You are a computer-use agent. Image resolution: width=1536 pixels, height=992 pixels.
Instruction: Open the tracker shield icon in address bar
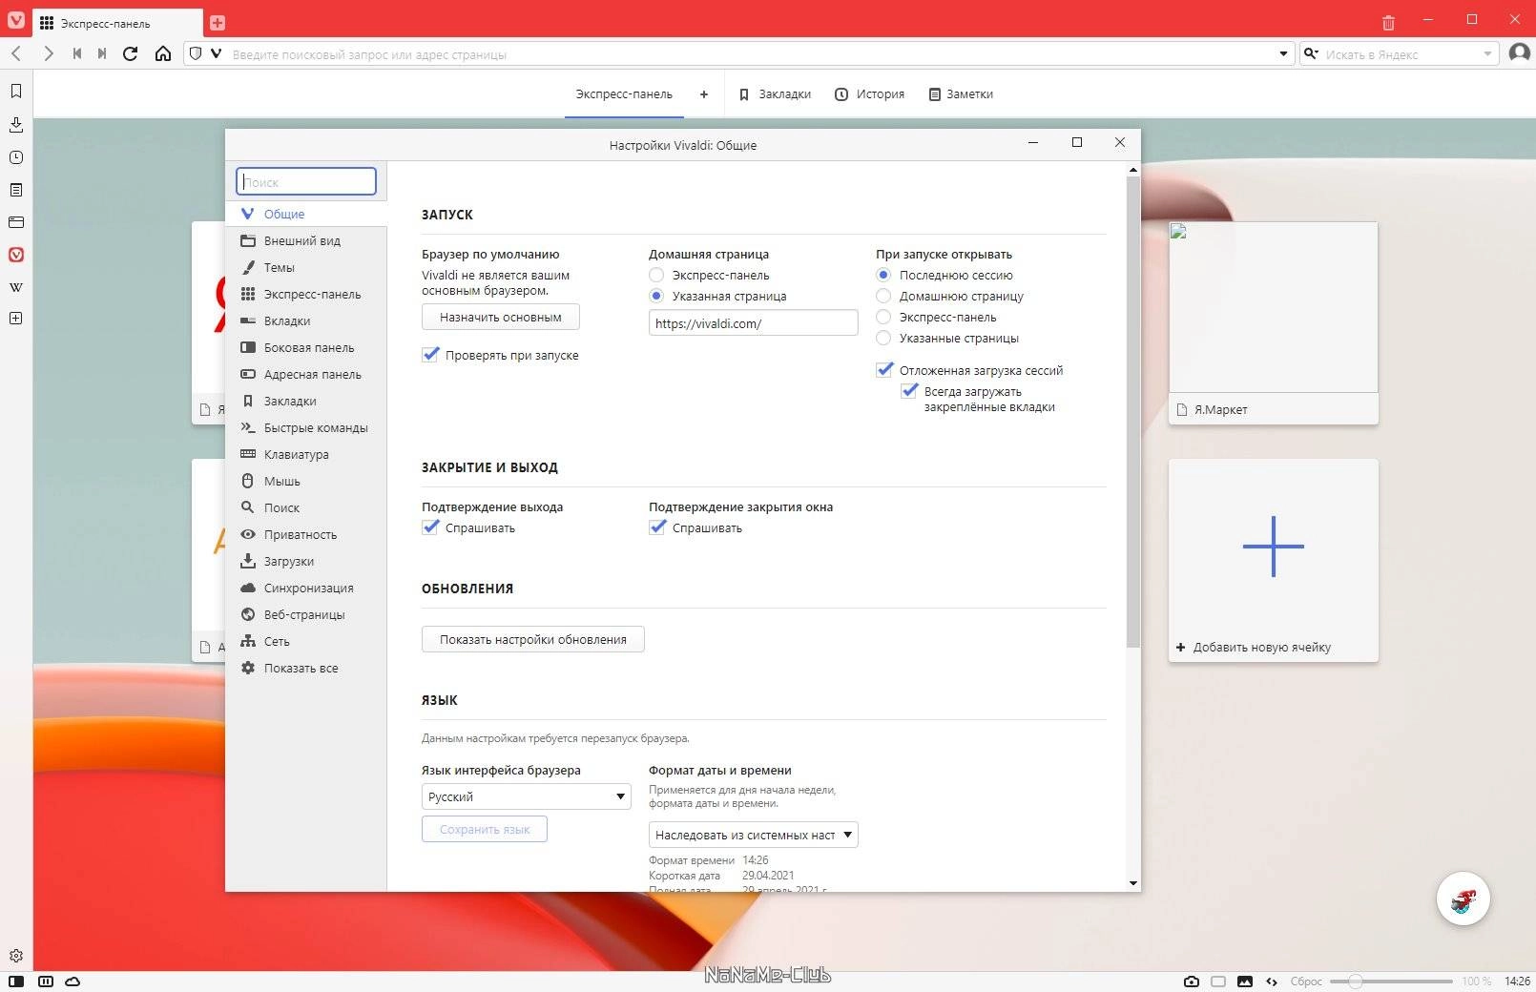pyautogui.click(x=196, y=53)
